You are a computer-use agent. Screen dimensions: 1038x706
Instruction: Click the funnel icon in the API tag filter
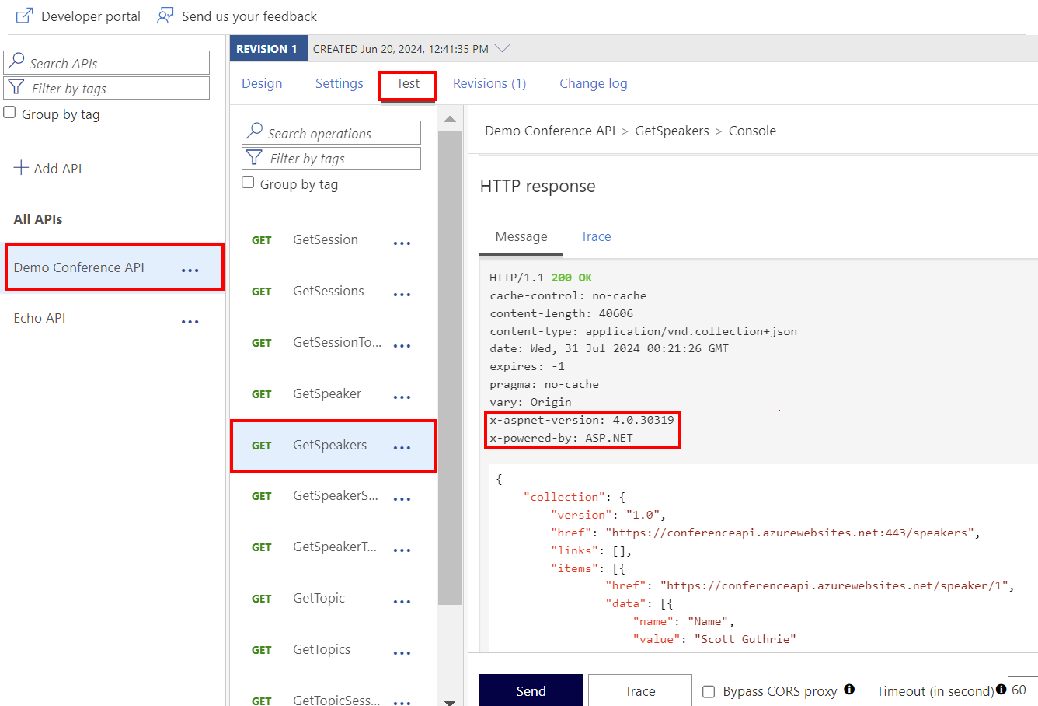tap(16, 87)
